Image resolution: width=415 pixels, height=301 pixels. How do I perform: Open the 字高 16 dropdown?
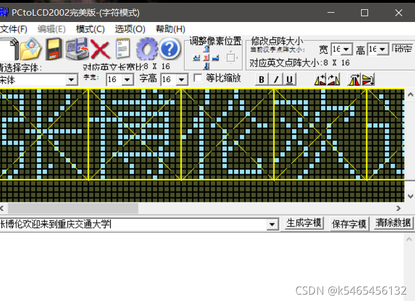click(181, 79)
